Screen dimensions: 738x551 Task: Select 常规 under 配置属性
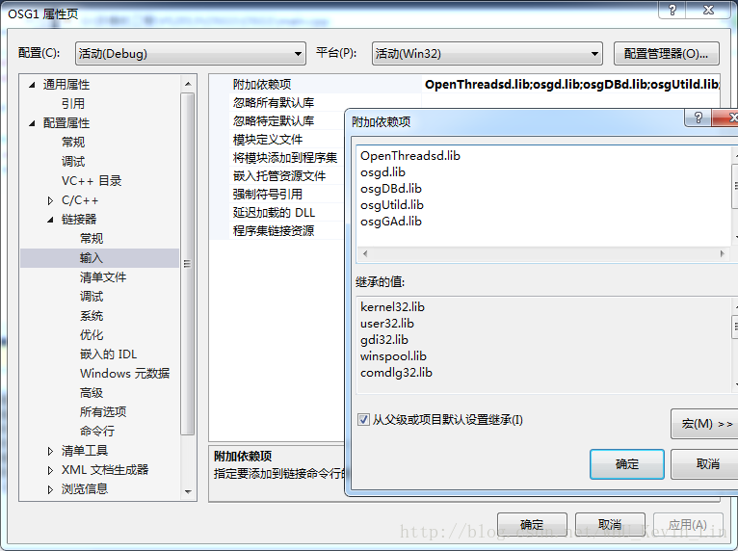point(73,143)
